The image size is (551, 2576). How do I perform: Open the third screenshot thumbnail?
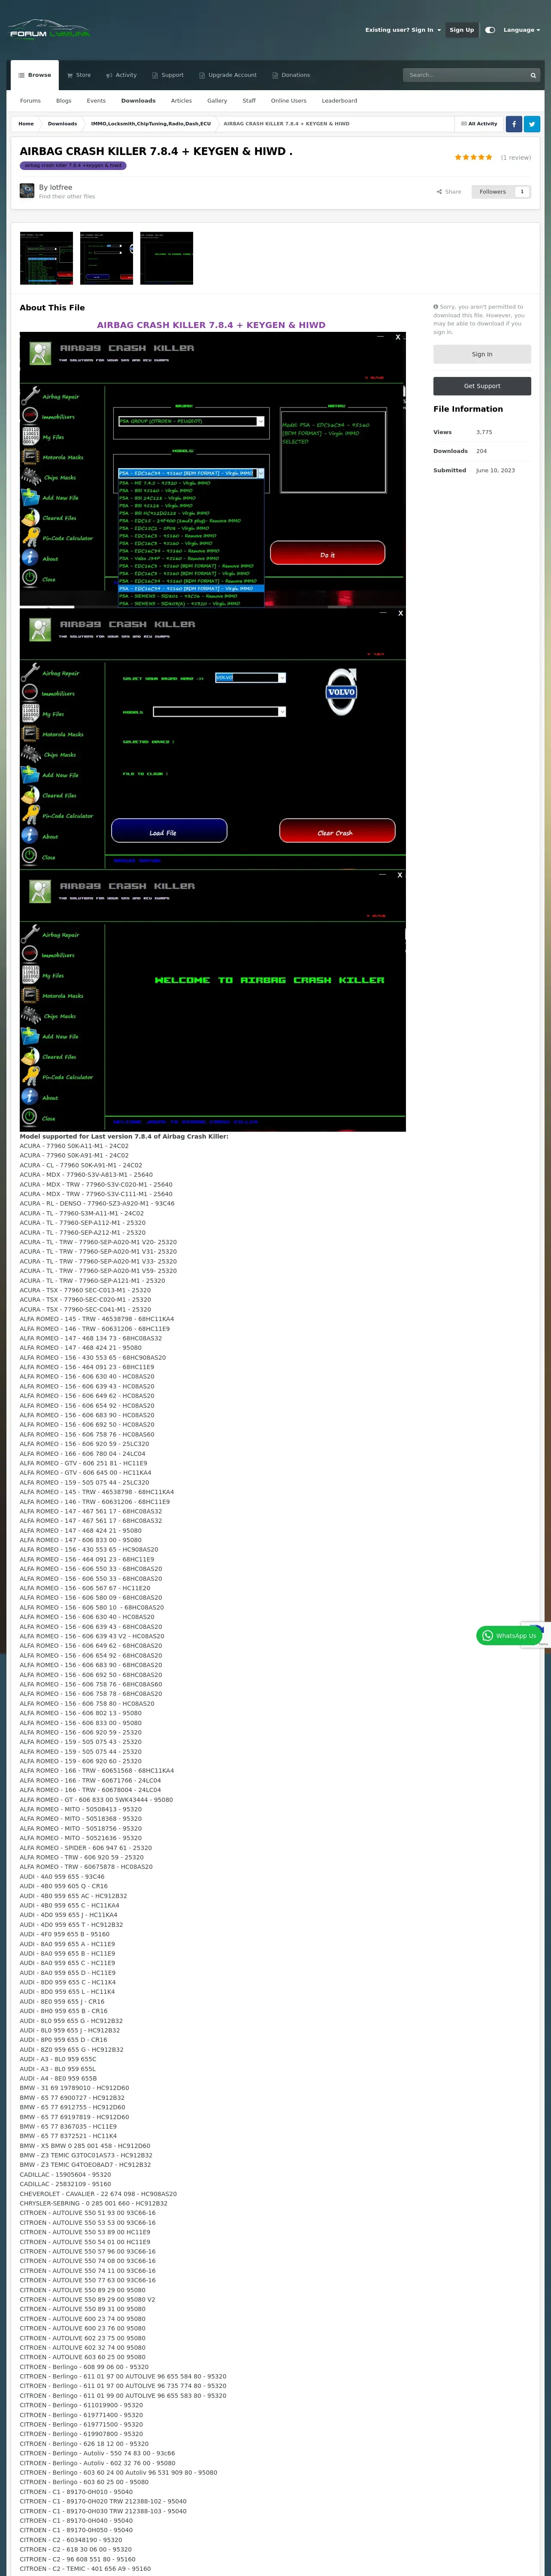pyautogui.click(x=166, y=258)
